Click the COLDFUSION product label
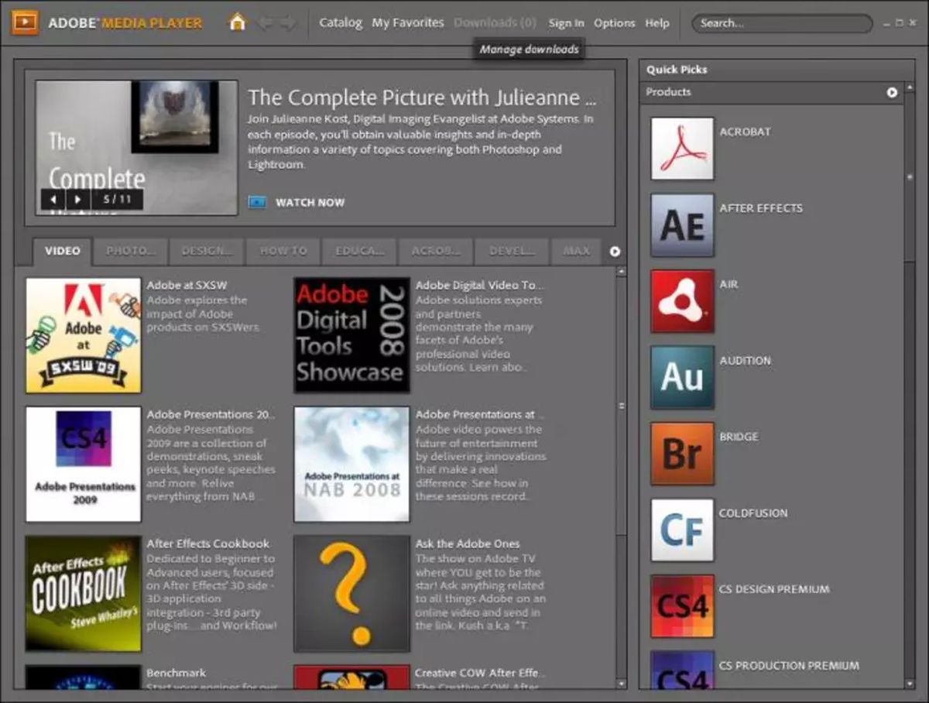Viewport: 929px width, 703px height. pyautogui.click(x=753, y=513)
